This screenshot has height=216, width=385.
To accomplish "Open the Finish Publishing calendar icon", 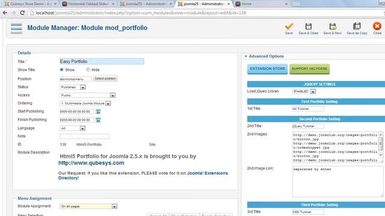I will pyautogui.click(x=98, y=120).
